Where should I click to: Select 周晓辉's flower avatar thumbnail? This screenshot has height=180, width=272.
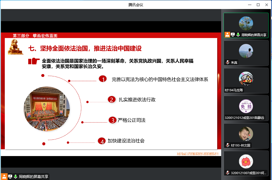coord(246,23)
